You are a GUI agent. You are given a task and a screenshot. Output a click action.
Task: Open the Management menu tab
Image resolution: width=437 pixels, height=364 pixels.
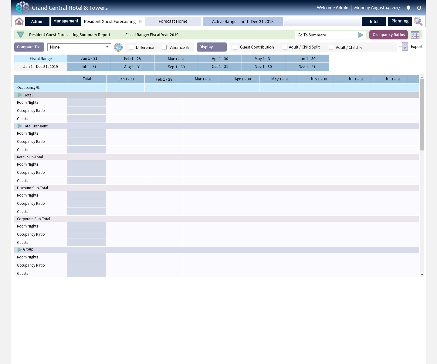point(66,21)
